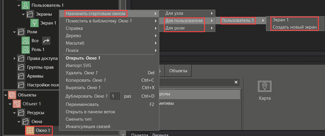Click the Экран 1 screen icon in tree

click(35, 23)
